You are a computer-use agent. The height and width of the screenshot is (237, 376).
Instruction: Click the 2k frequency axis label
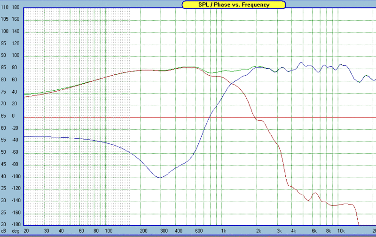pos(258,231)
